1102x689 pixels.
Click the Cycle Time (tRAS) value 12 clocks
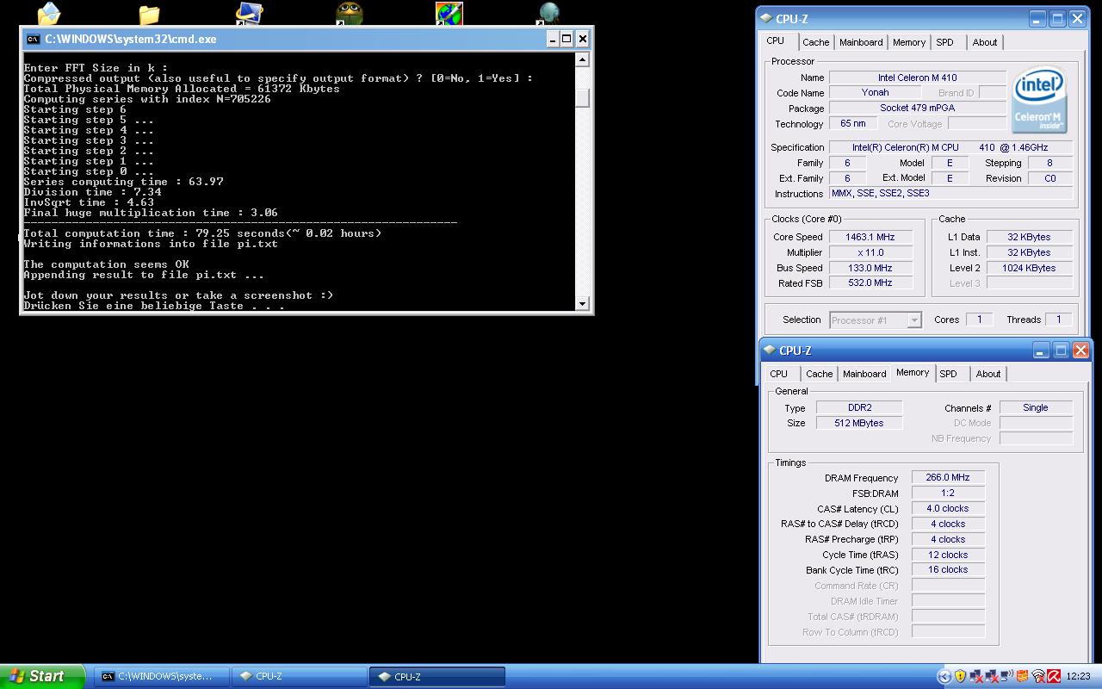948,556
